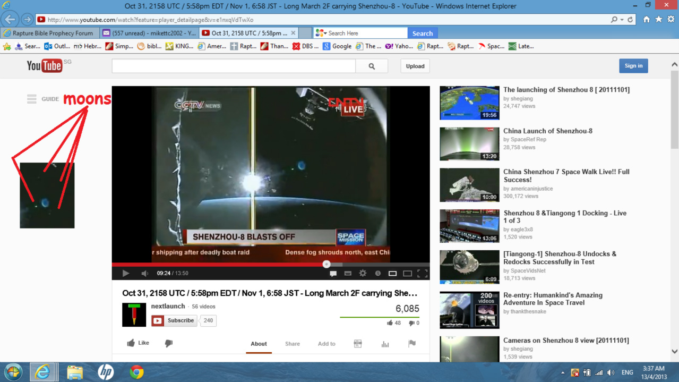Open the Google favorites bar bookmark
This screenshot has height=382, width=679.
337,46
